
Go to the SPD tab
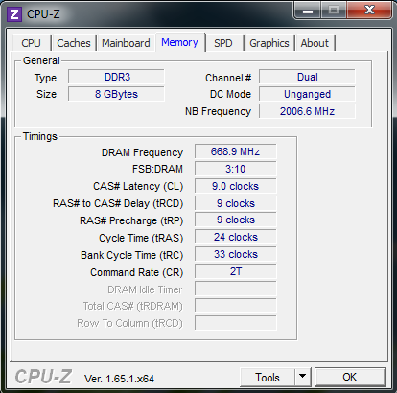223,43
